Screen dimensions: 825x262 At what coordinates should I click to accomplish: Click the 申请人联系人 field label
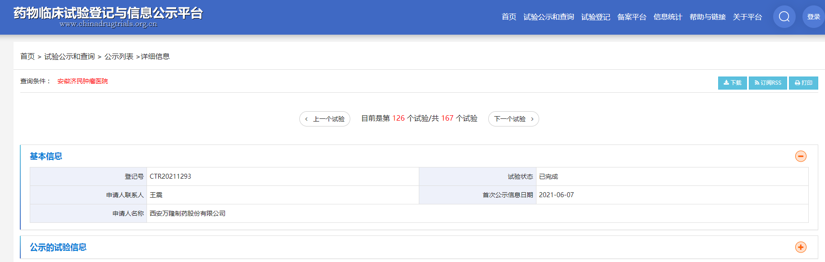pos(125,195)
